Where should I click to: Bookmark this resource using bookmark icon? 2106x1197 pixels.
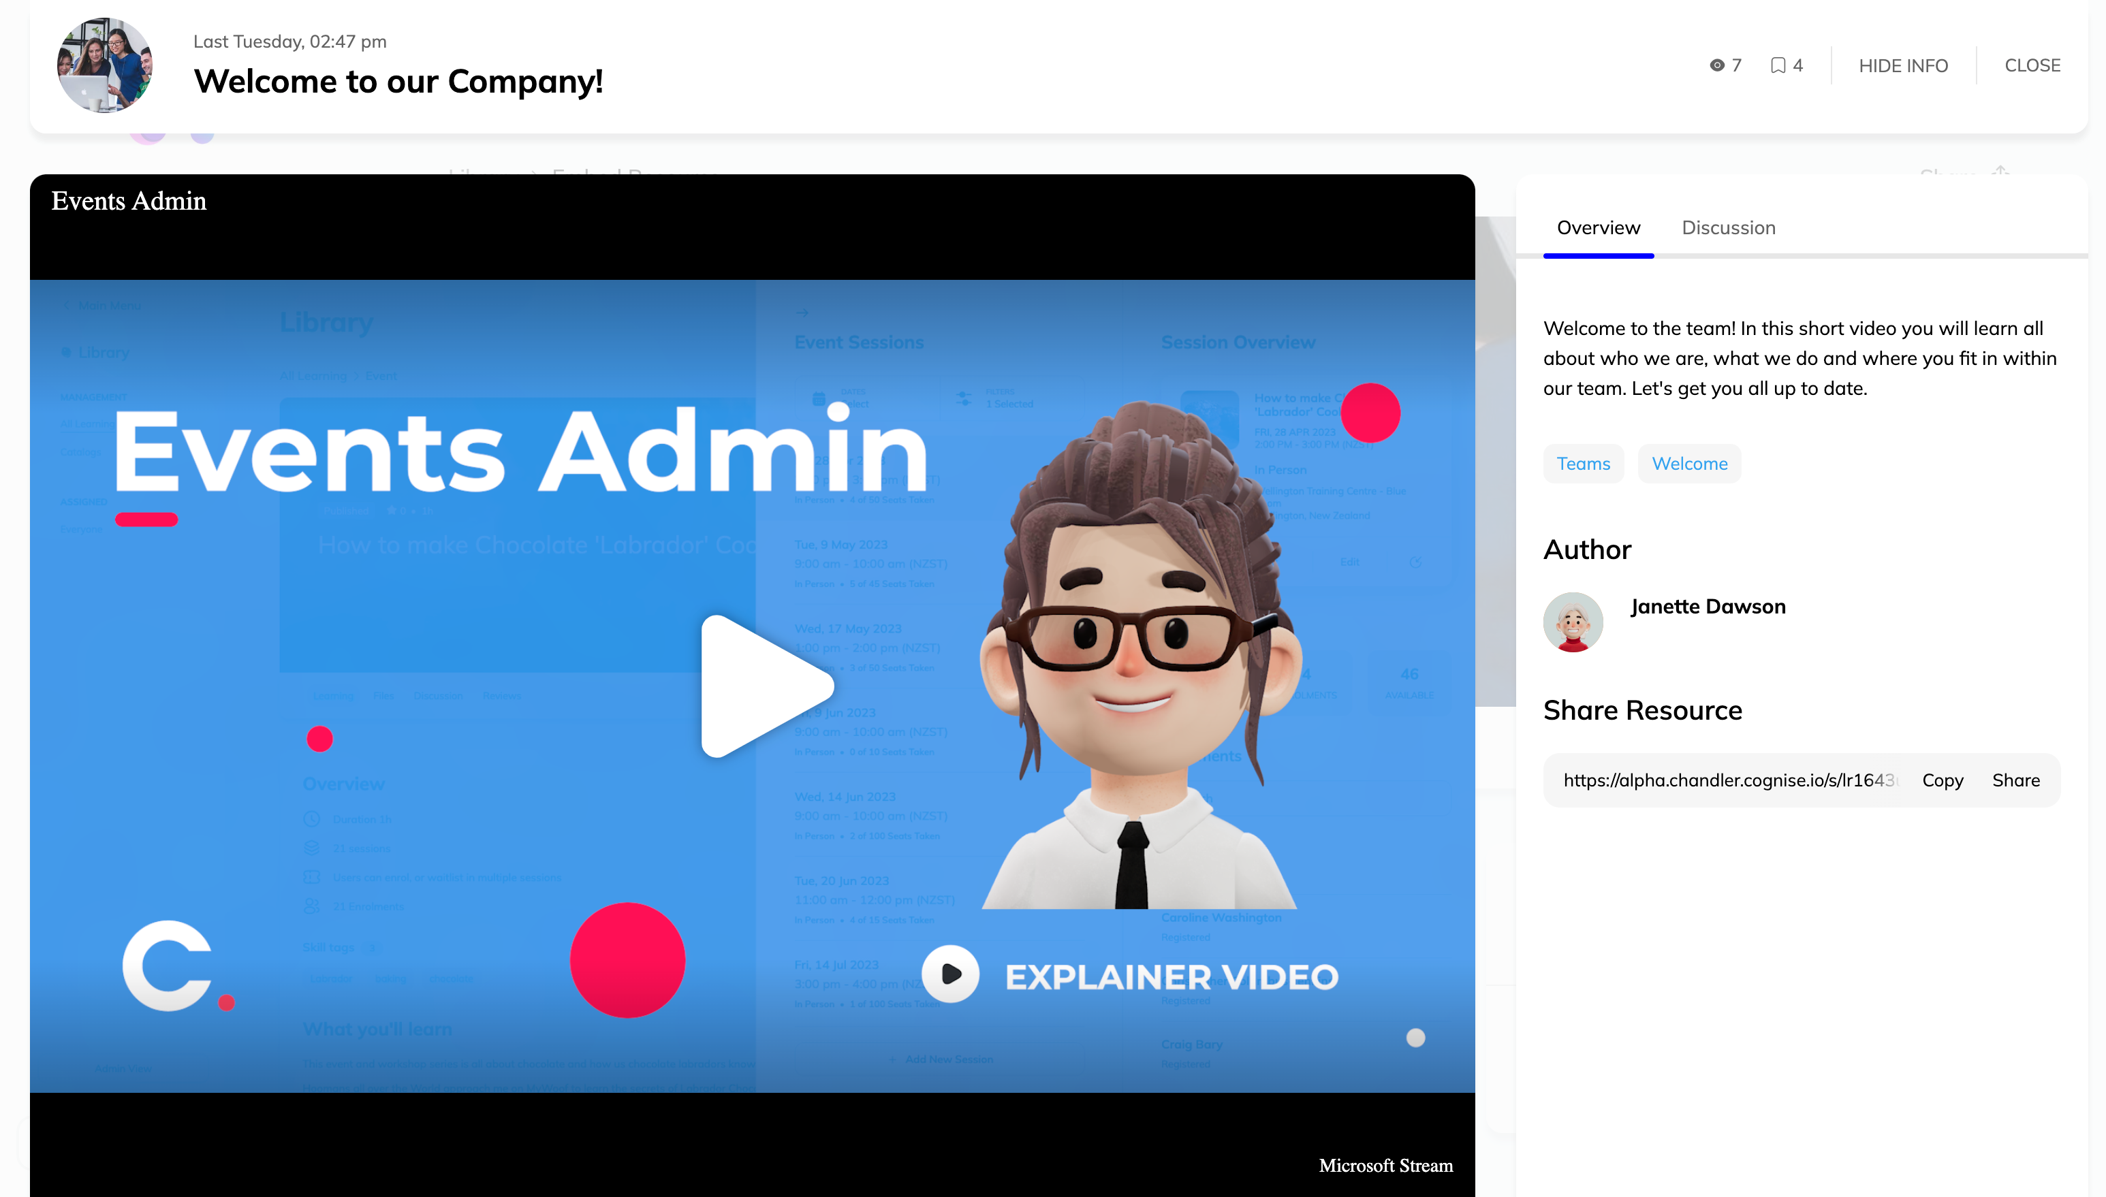(x=1777, y=66)
